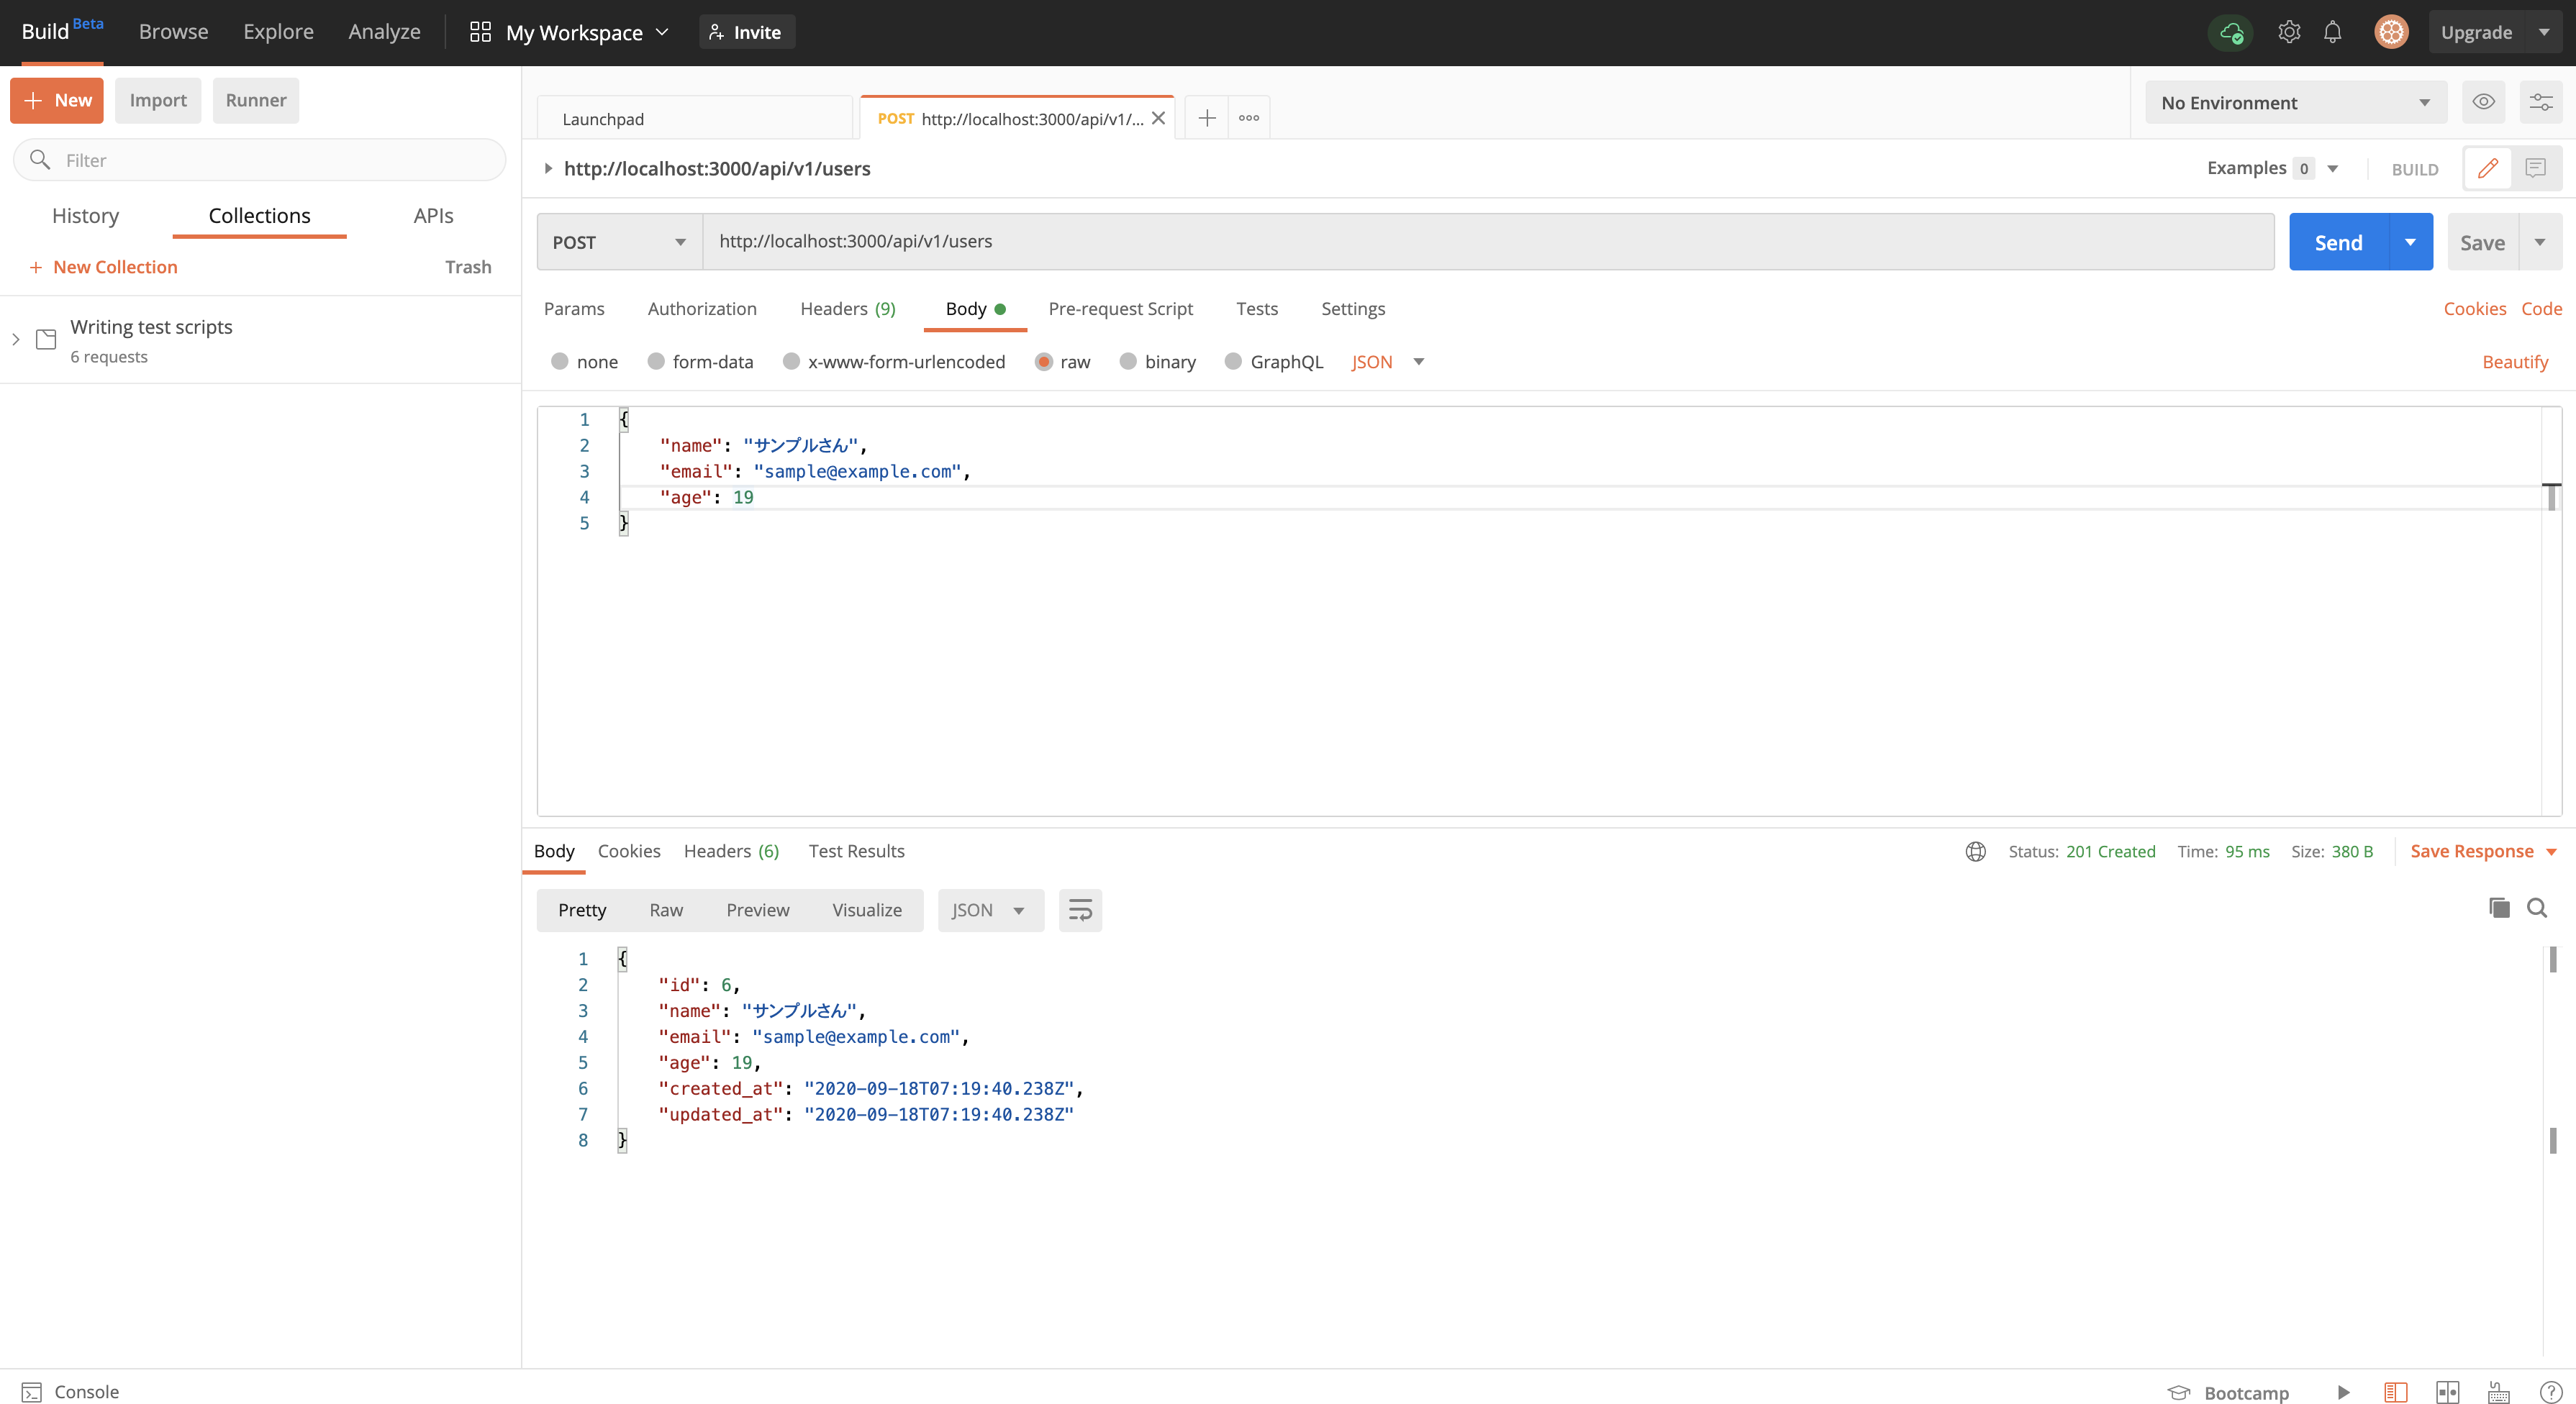Click the Beautify link
The width and height of the screenshot is (2576, 1404).
pyautogui.click(x=2515, y=362)
